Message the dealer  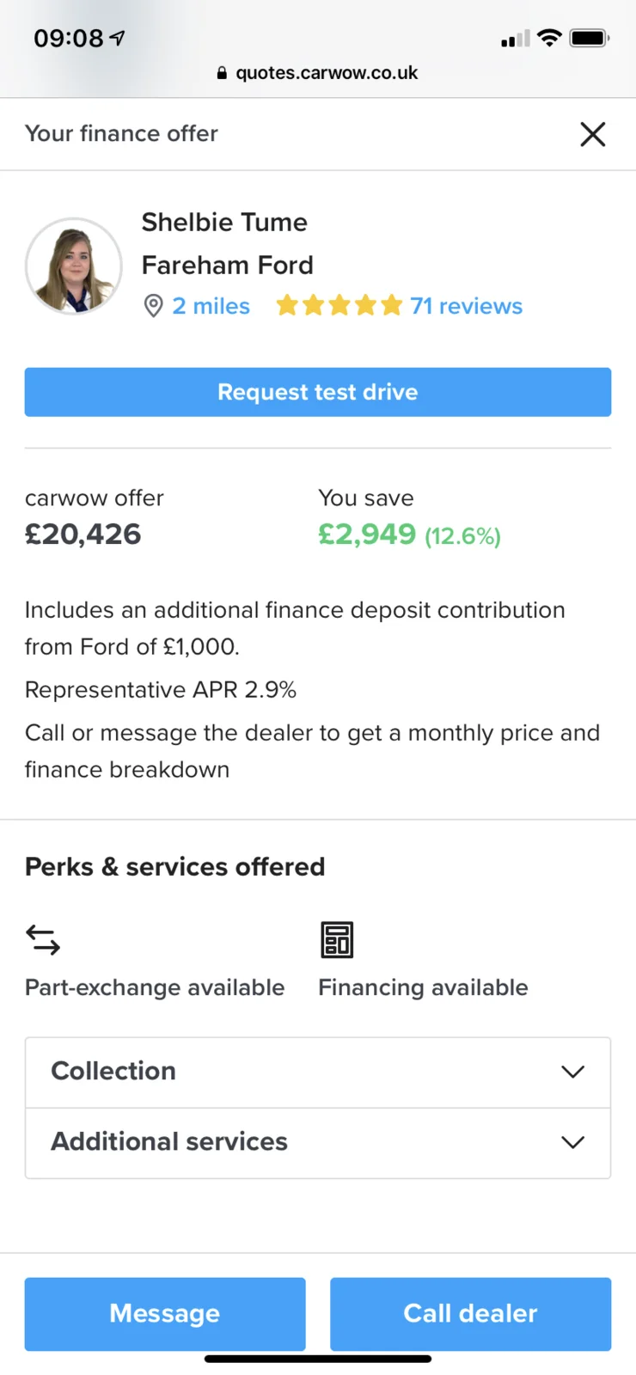coord(165,1313)
